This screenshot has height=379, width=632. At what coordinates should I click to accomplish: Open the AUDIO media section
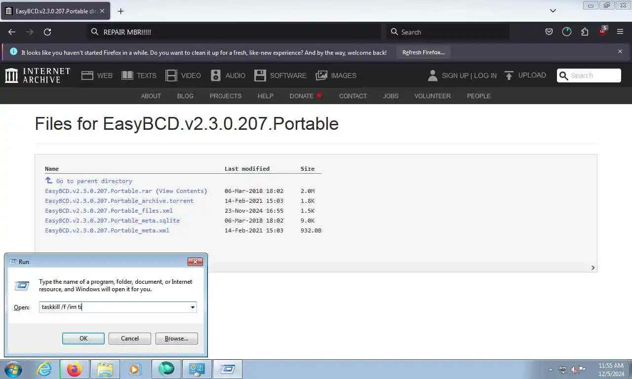(228, 76)
